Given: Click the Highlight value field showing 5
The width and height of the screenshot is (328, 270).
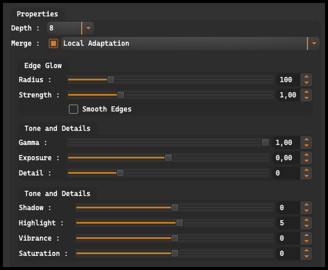Looking at the screenshot, I should click(289, 223).
